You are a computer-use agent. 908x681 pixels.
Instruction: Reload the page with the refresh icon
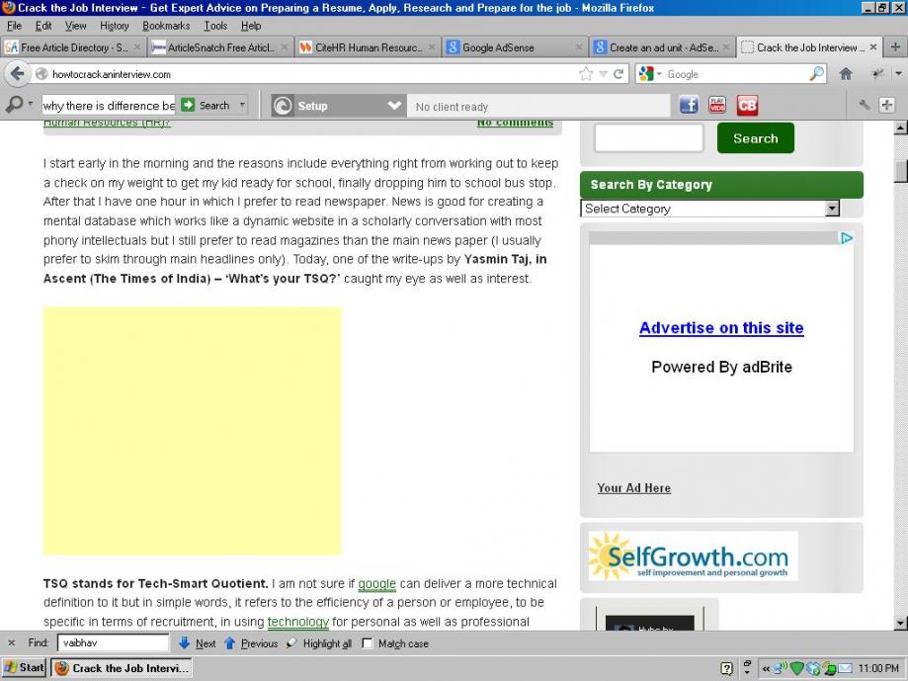point(619,74)
